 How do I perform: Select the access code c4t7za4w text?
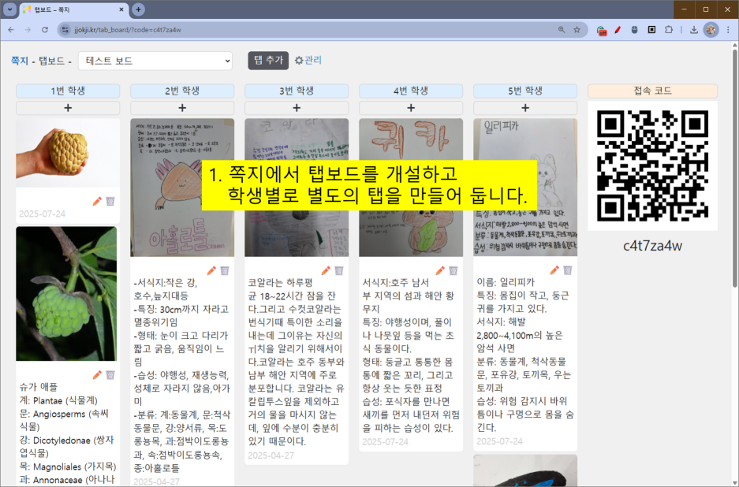pos(653,246)
